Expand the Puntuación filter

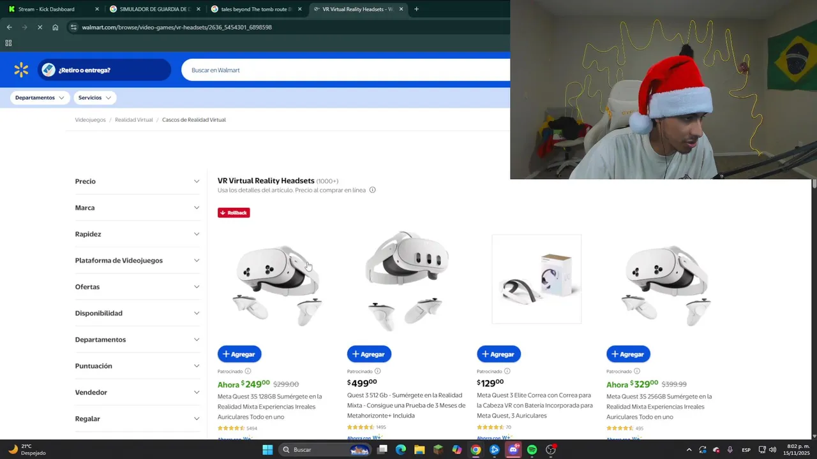[137, 366]
